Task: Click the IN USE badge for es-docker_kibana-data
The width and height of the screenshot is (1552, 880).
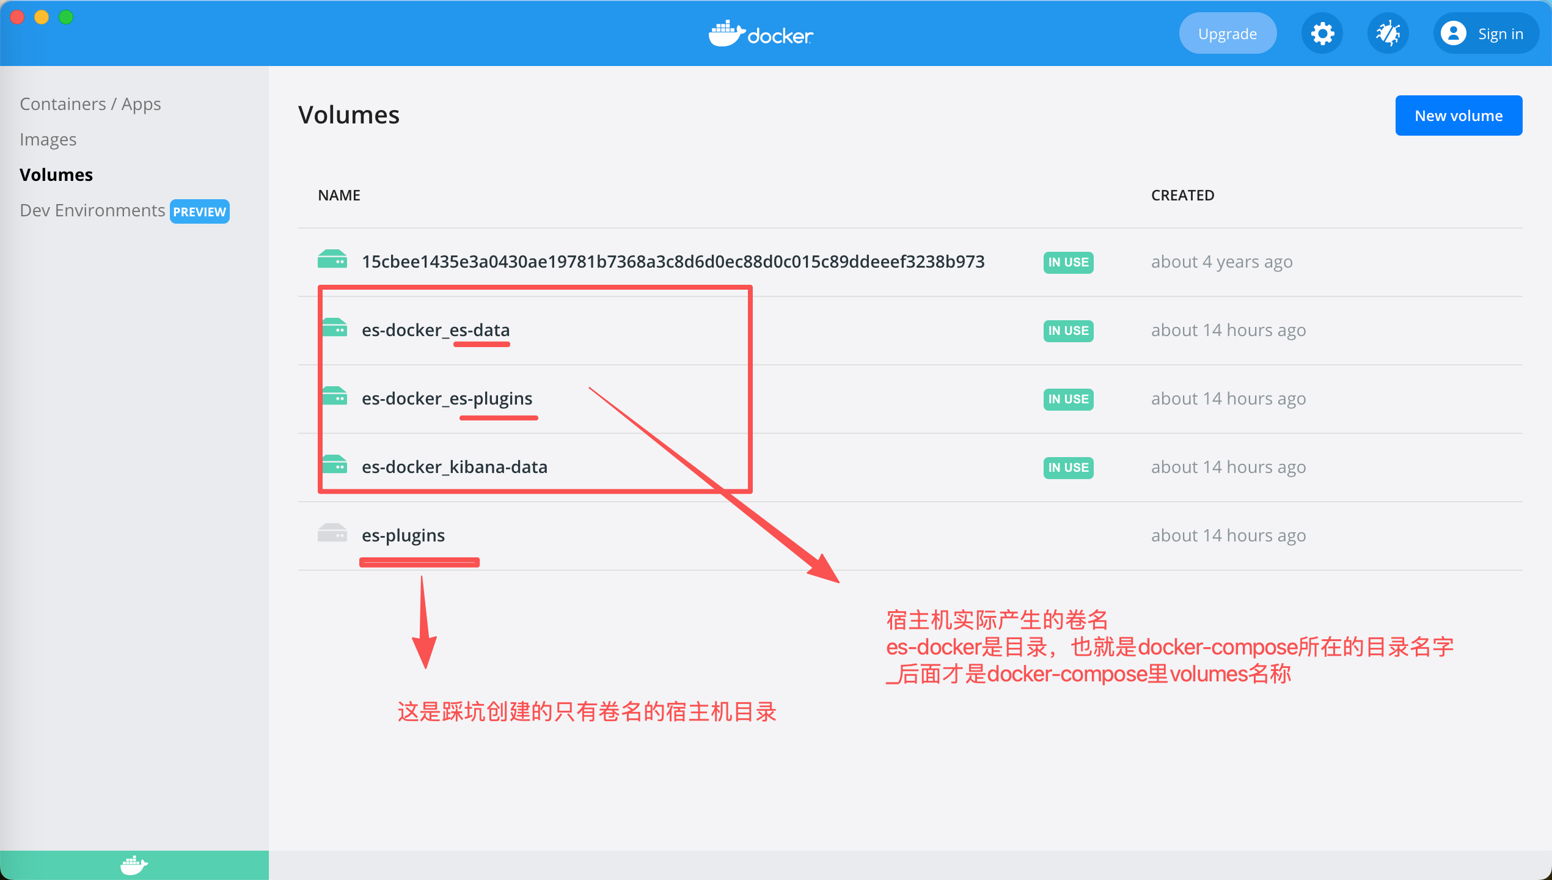Action: (x=1068, y=468)
